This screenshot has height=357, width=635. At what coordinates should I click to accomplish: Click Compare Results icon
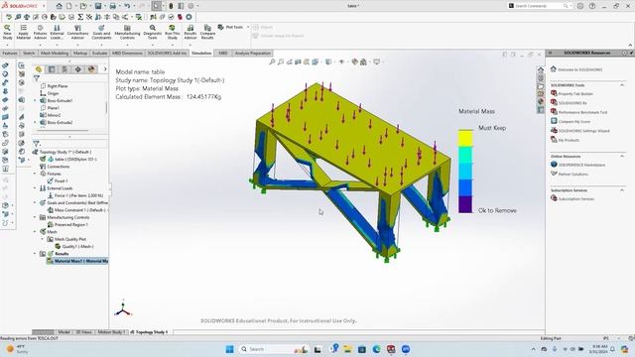[x=207, y=32]
